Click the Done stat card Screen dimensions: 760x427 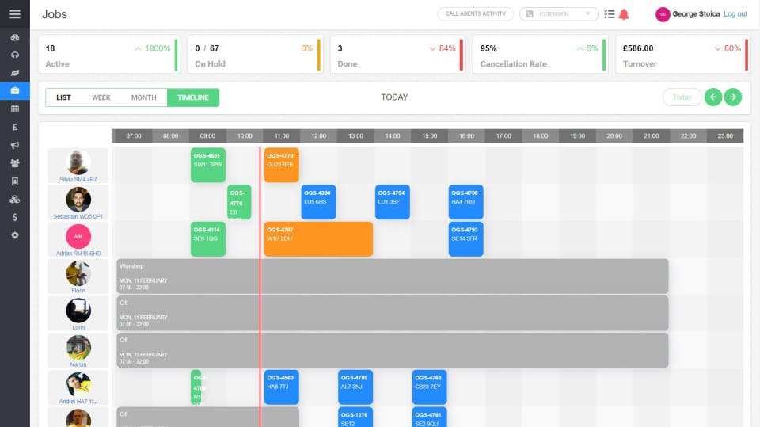(x=397, y=55)
